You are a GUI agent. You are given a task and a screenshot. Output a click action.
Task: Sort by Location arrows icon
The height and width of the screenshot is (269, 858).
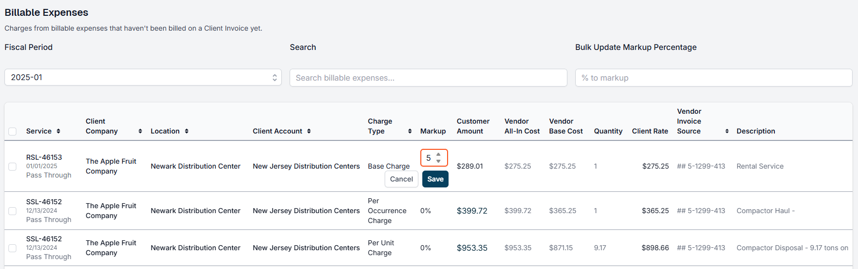coord(187,131)
